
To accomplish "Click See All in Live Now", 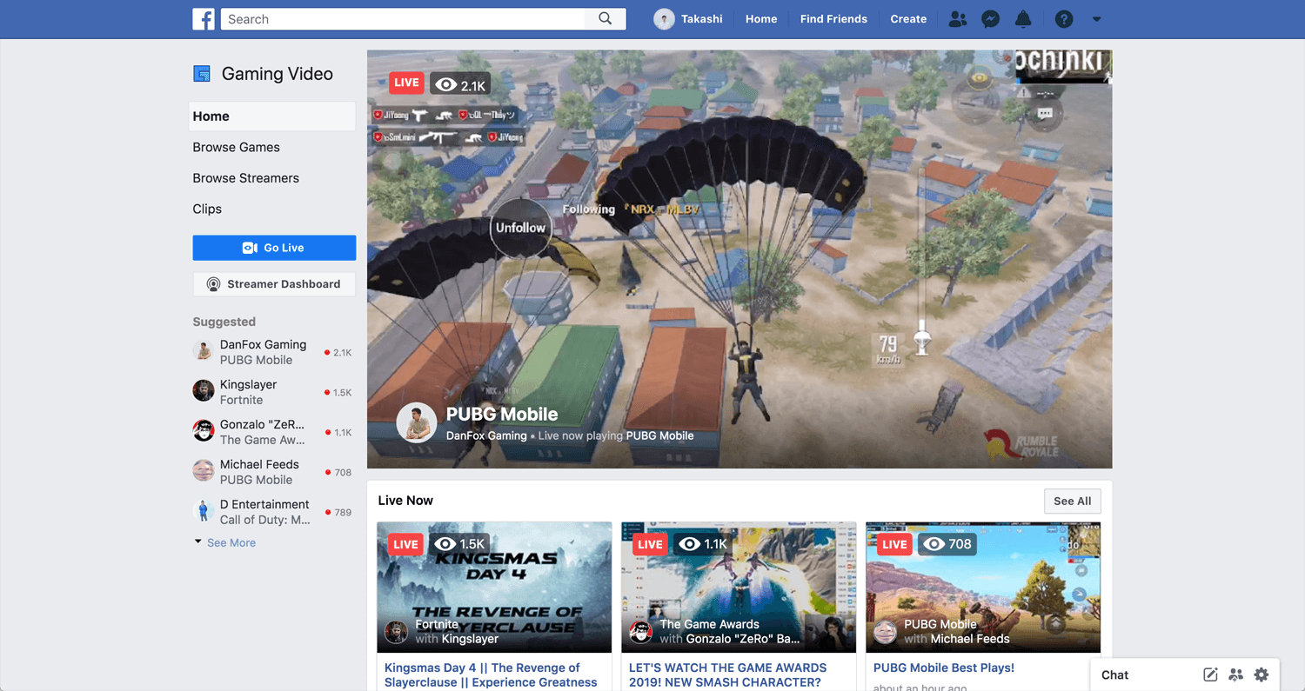I will (x=1072, y=501).
